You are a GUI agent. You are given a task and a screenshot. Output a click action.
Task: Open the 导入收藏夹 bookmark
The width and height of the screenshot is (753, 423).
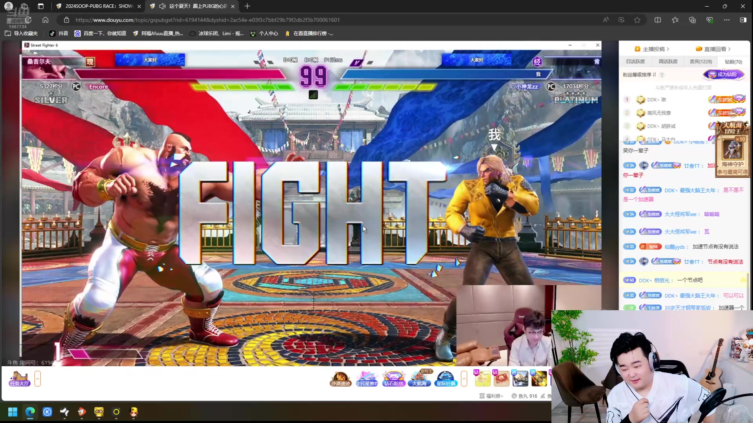tap(22, 34)
